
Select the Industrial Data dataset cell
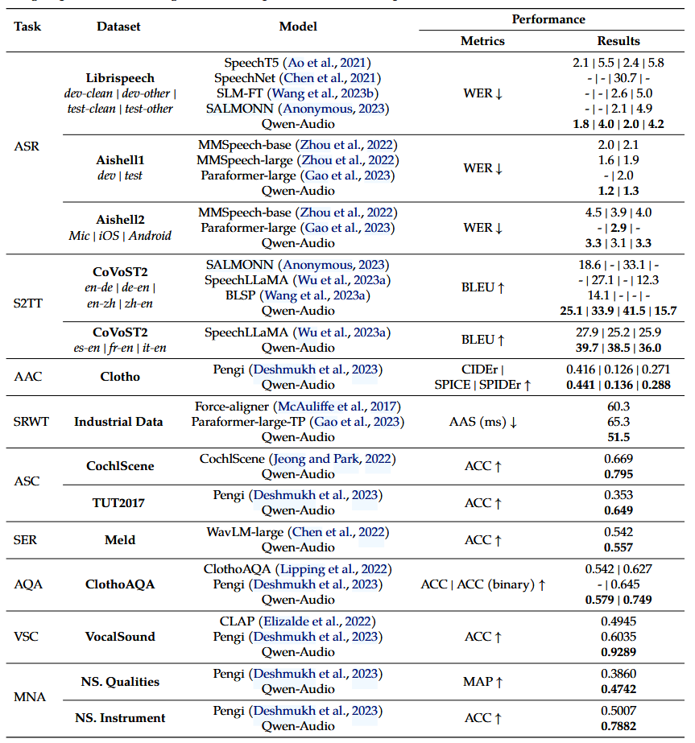pyautogui.click(x=118, y=422)
